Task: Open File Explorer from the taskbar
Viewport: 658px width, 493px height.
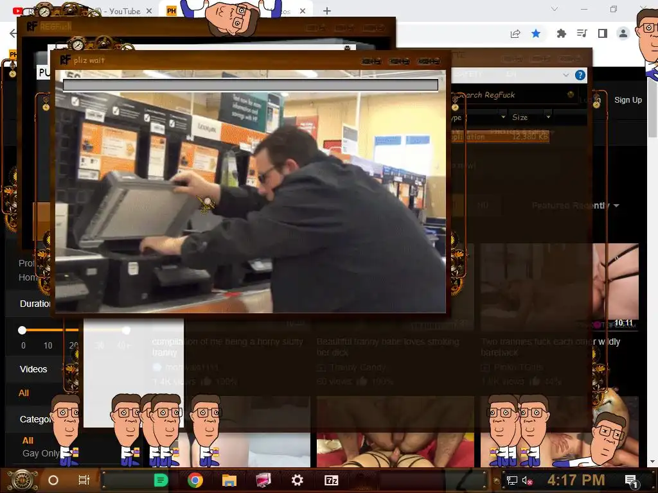Action: click(x=229, y=480)
